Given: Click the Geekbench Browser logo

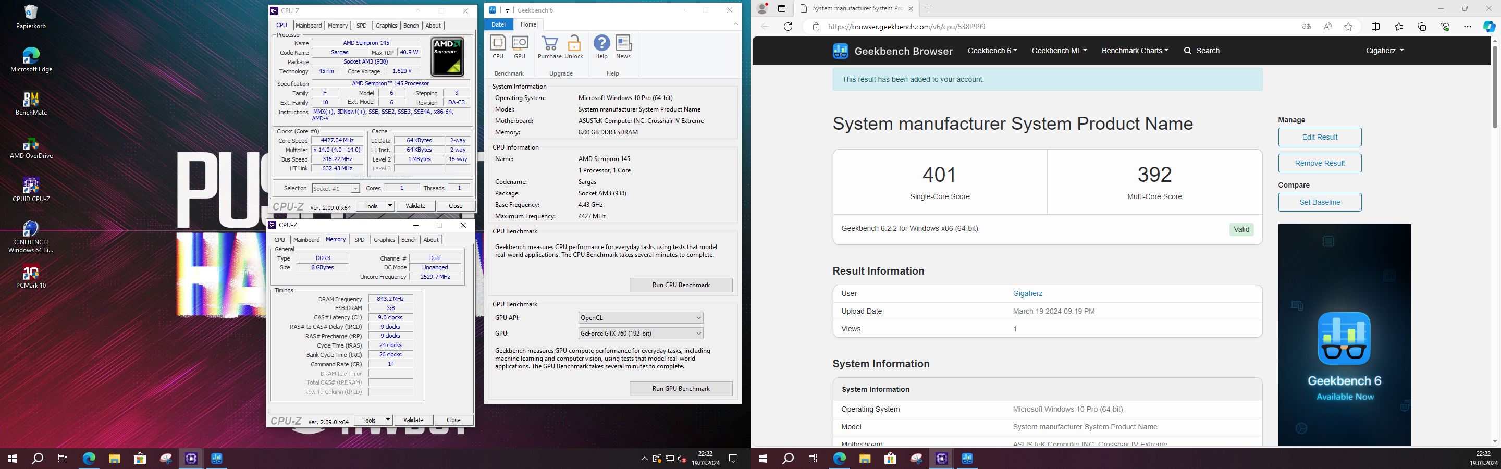Looking at the screenshot, I should [893, 51].
